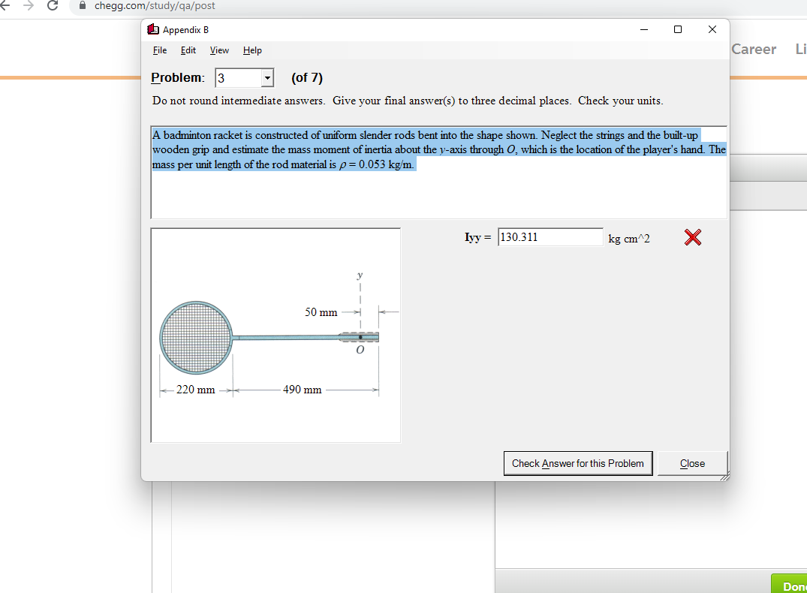Click the '220 mm' dimension label
Viewport: 807px width, 593px height.
tap(196, 390)
